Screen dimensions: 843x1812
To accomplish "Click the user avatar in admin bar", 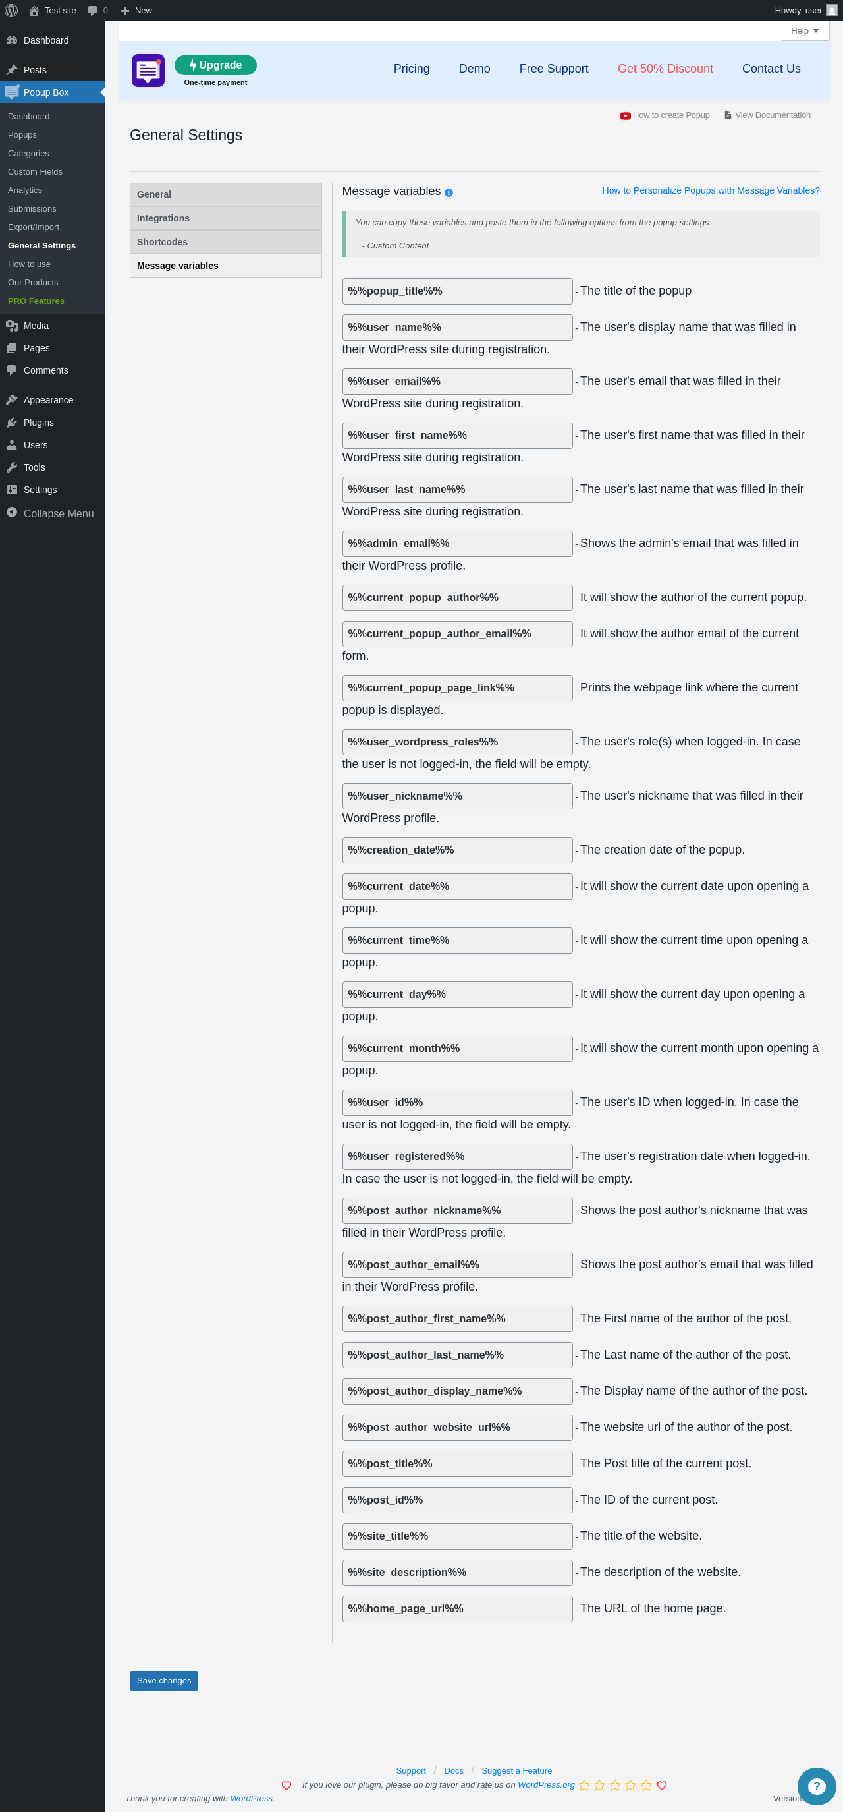I will (x=831, y=11).
